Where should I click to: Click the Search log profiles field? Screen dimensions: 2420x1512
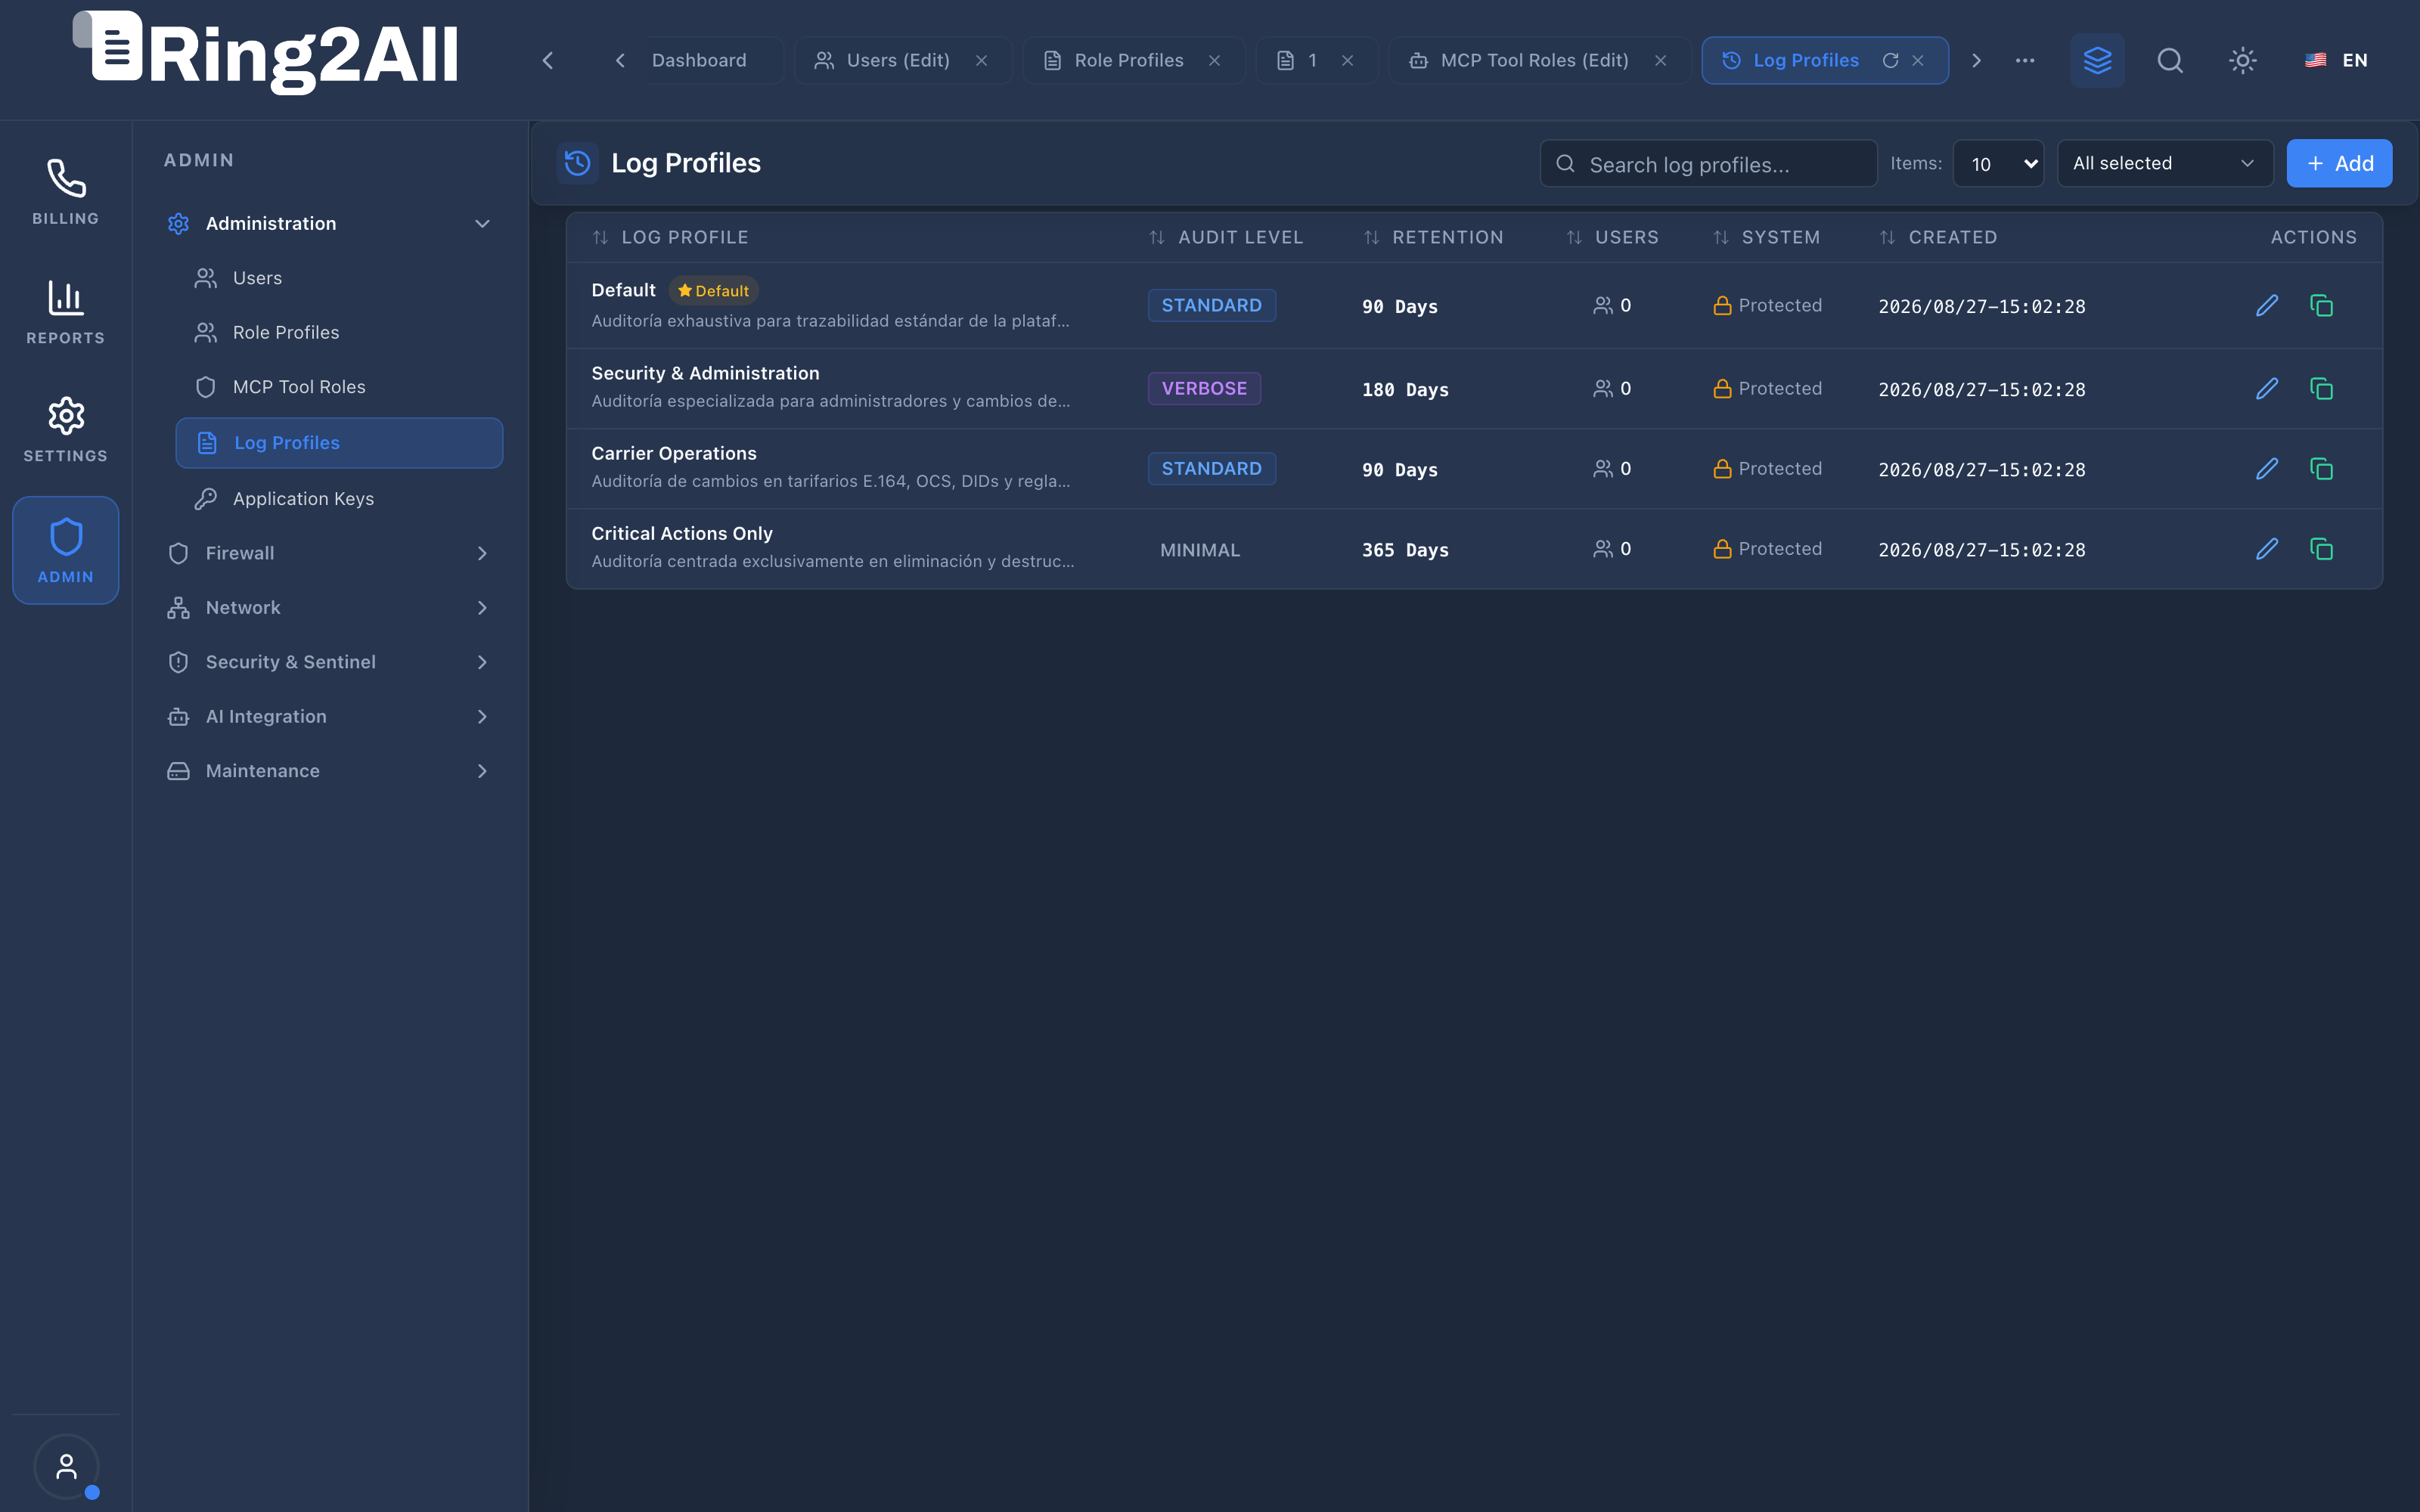[x=1708, y=163]
